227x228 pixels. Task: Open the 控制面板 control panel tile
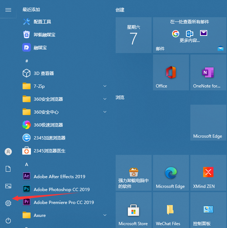[208, 210]
